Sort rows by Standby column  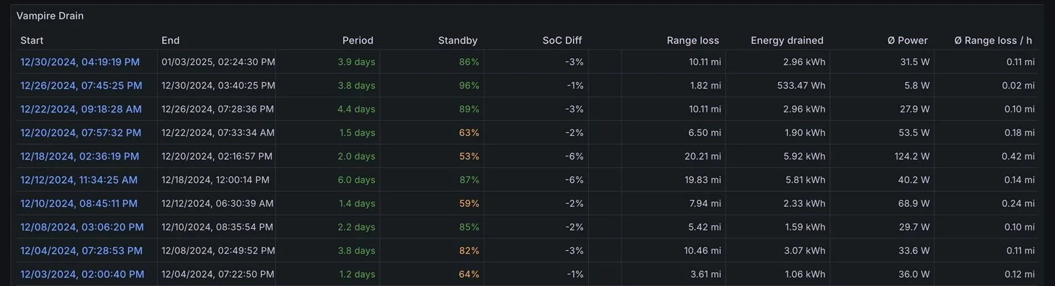tap(458, 40)
